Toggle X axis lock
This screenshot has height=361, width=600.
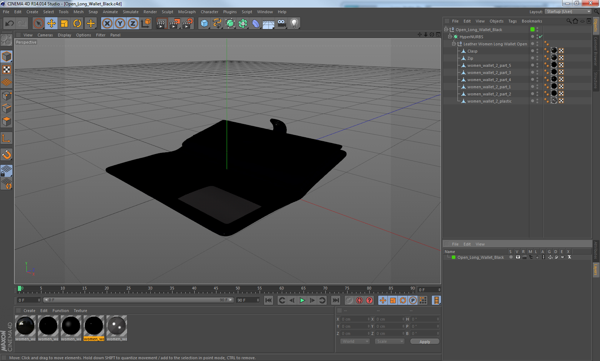pyautogui.click(x=107, y=24)
